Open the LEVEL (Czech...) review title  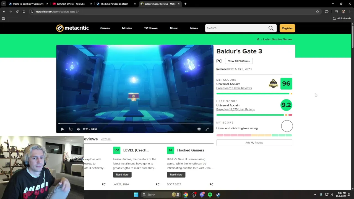point(136,150)
